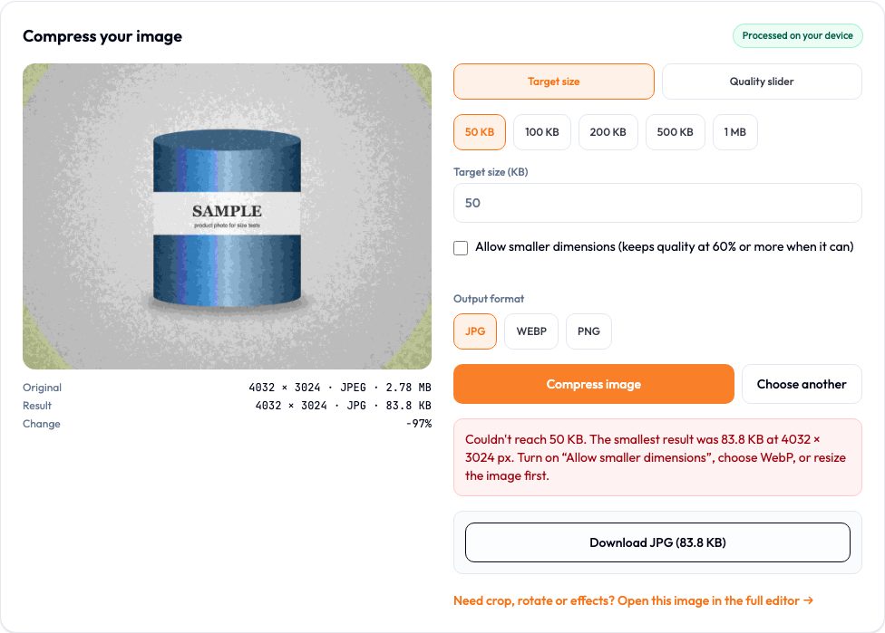The image size is (885, 633).
Task: Open this image in the full editor link
Action: click(633, 601)
